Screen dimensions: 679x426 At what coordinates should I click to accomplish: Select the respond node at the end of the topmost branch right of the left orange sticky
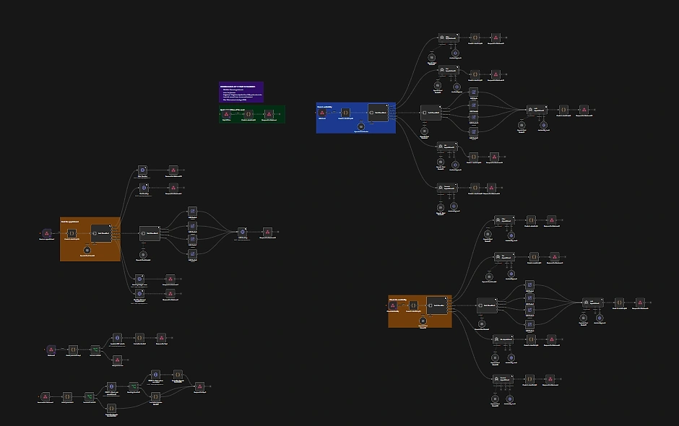pyautogui.click(x=173, y=170)
